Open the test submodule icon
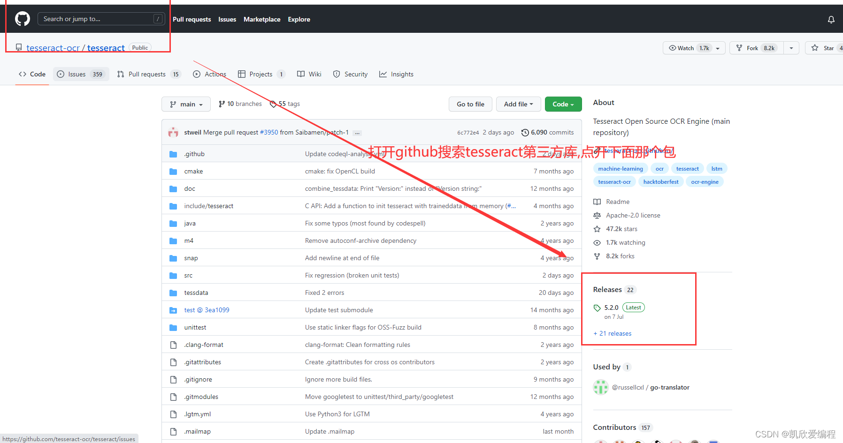Image resolution: width=843 pixels, height=443 pixels. [x=173, y=310]
